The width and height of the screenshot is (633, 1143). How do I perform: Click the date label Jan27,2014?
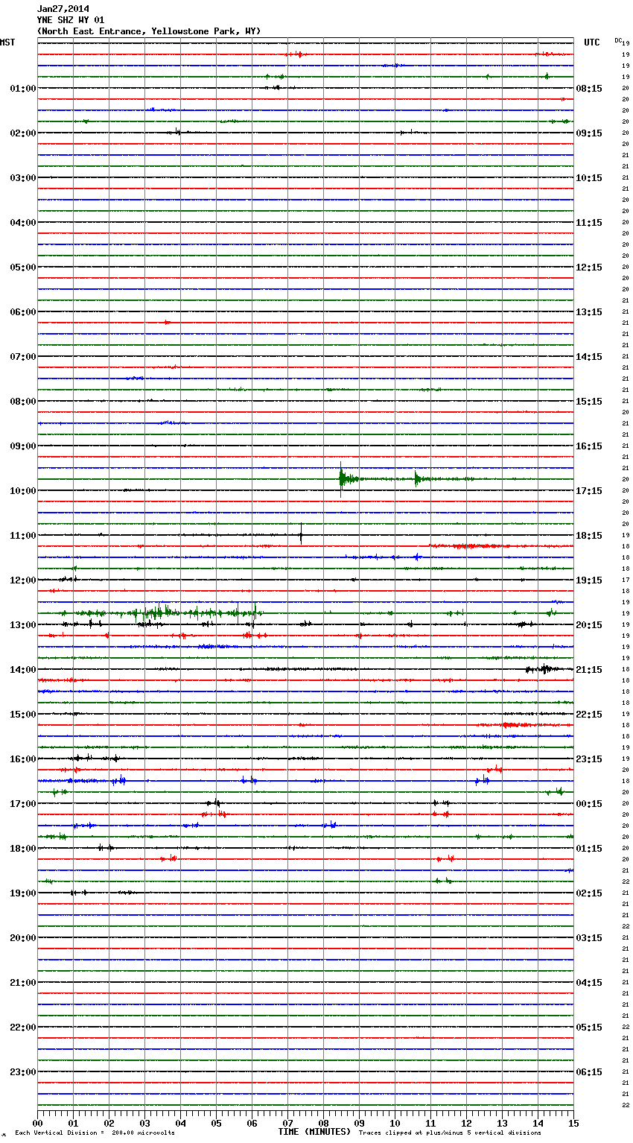pos(63,9)
